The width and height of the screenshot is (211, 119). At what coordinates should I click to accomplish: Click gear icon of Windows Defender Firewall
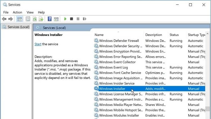[x=96, y=40]
